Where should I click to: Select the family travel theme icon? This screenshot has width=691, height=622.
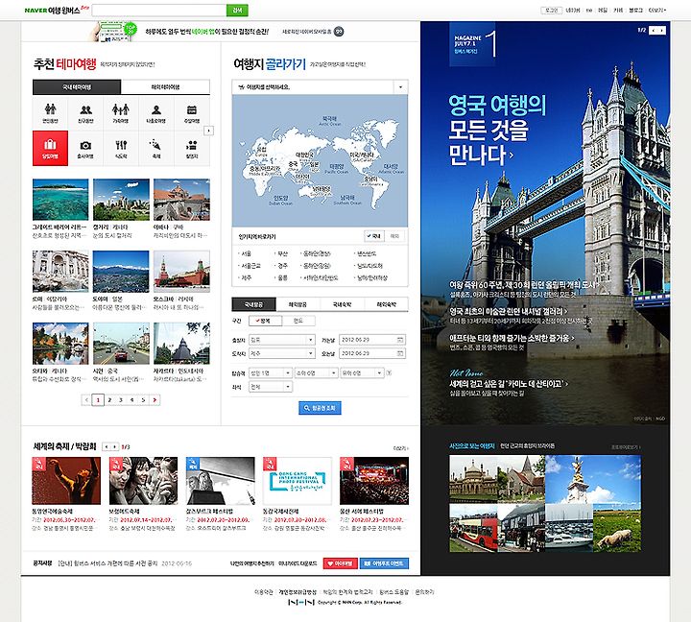pyautogui.click(x=121, y=112)
